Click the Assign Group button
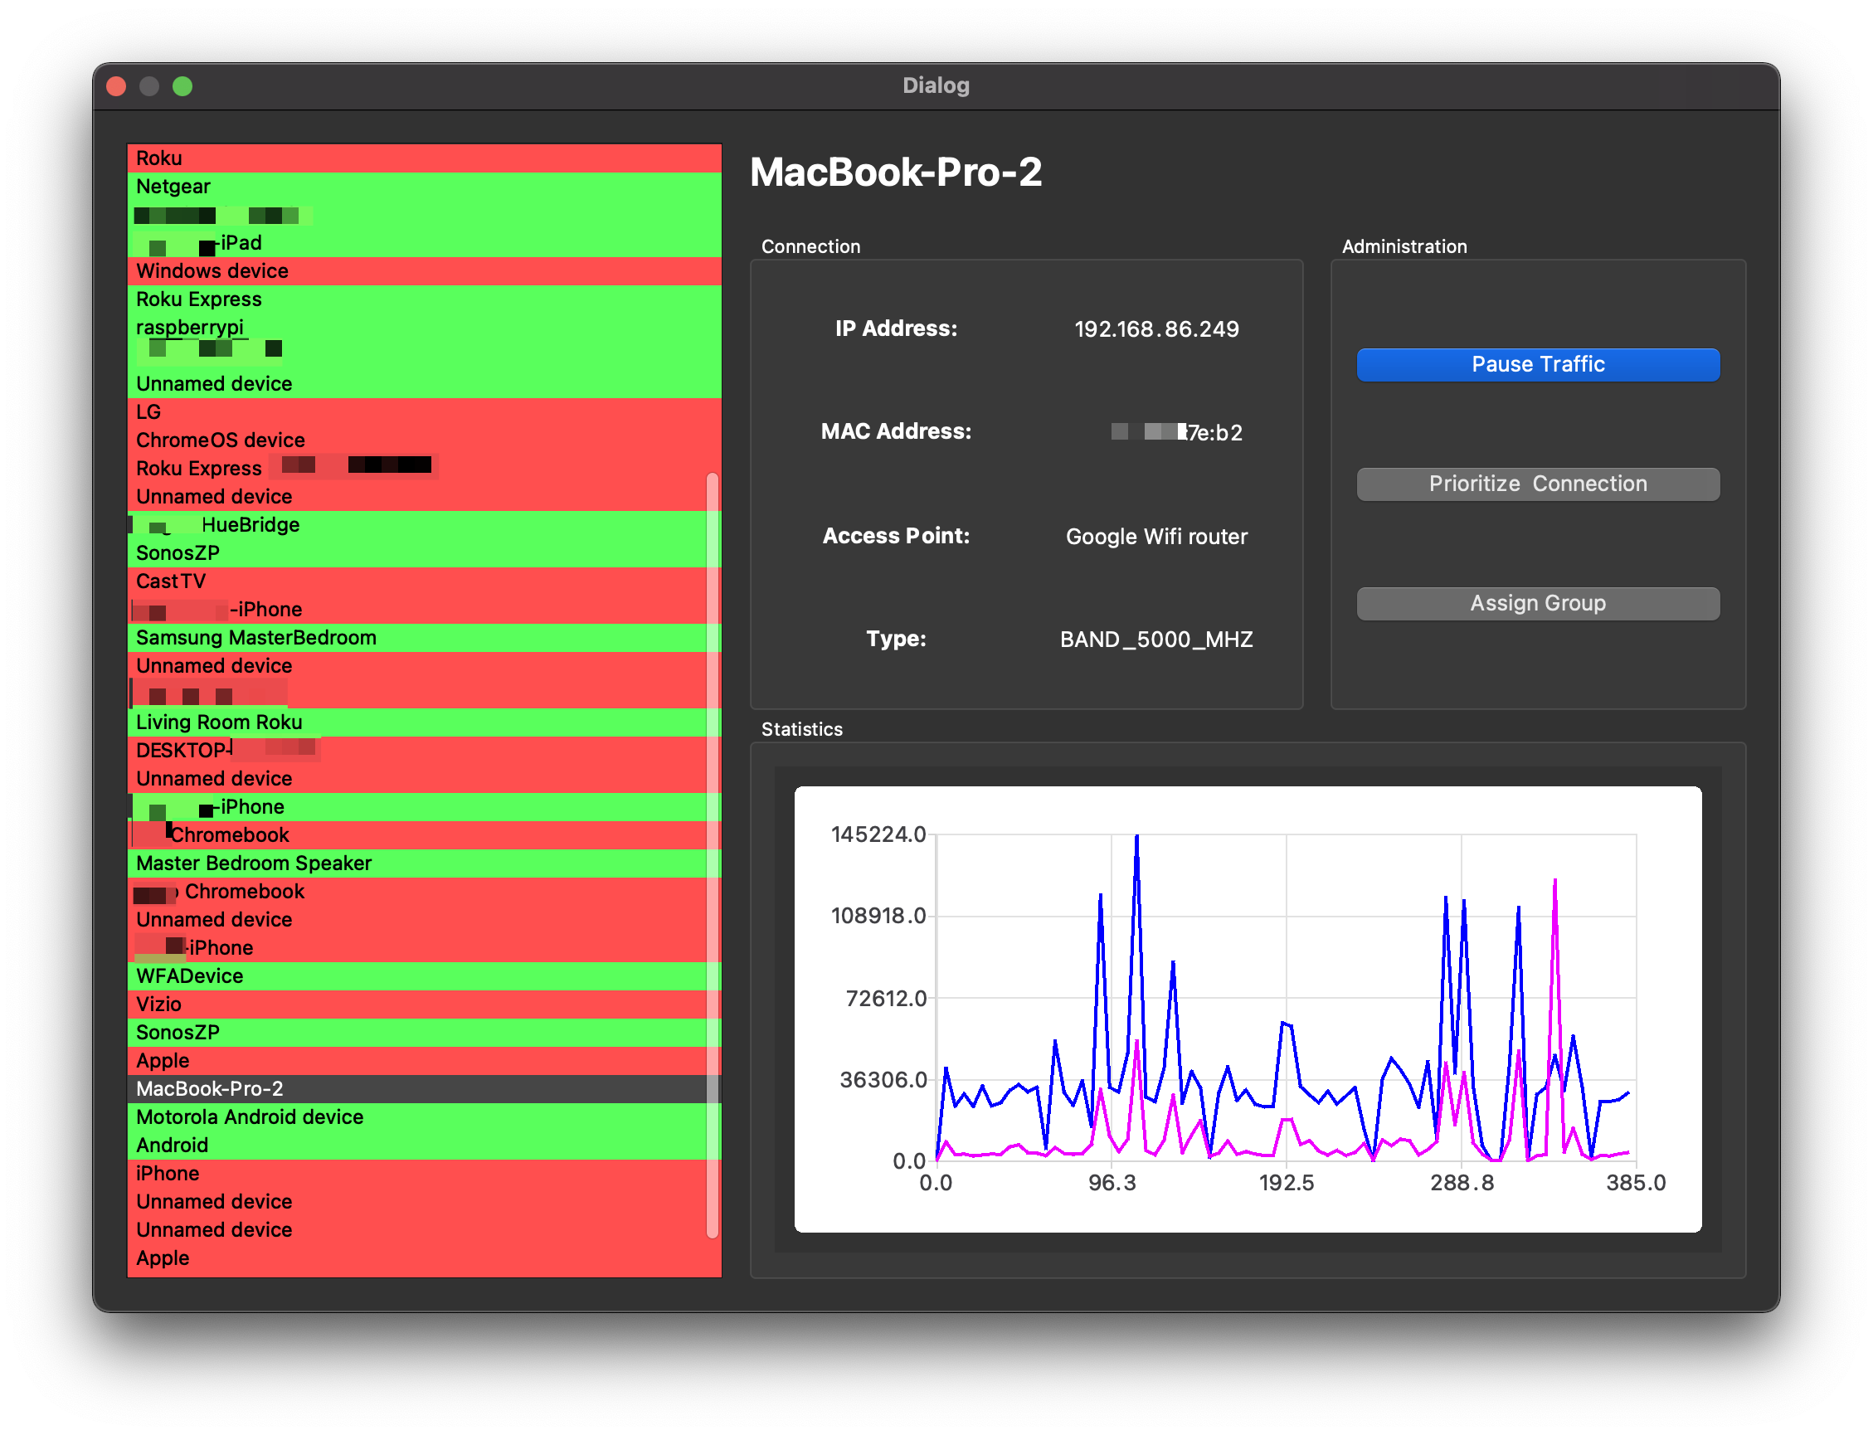Screen dimensions: 1873x1435 coord(1537,604)
